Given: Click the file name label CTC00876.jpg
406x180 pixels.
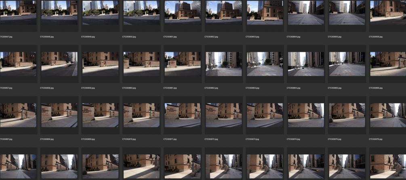Looking at the screenshot, I should point(376,139).
